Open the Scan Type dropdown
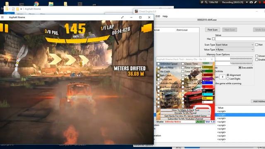 click(x=235, y=45)
